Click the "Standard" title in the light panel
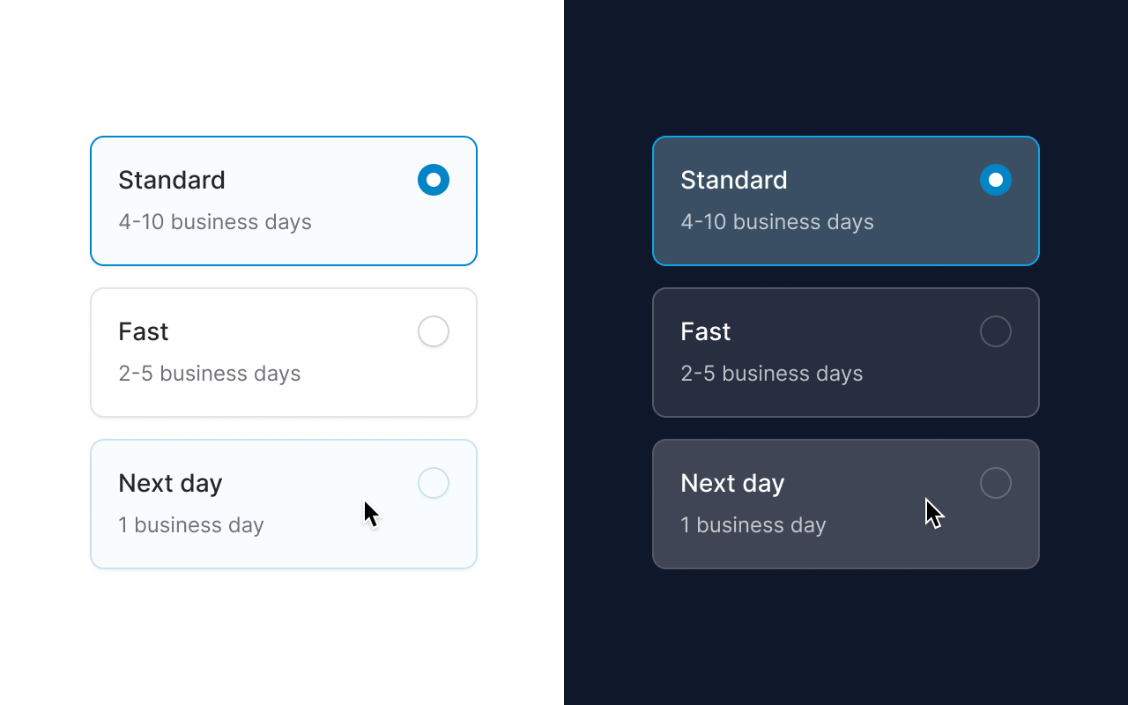The width and height of the screenshot is (1128, 705). click(x=172, y=180)
